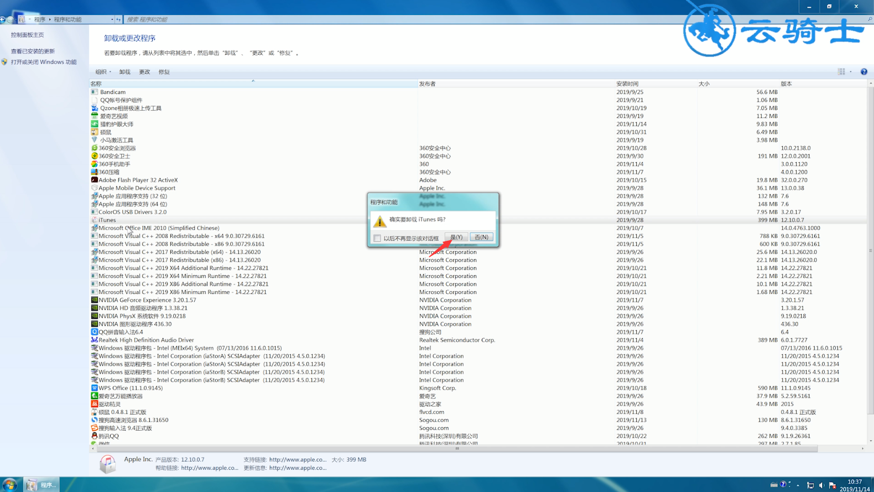Click the 猎豹护眼大师 program icon

point(95,124)
